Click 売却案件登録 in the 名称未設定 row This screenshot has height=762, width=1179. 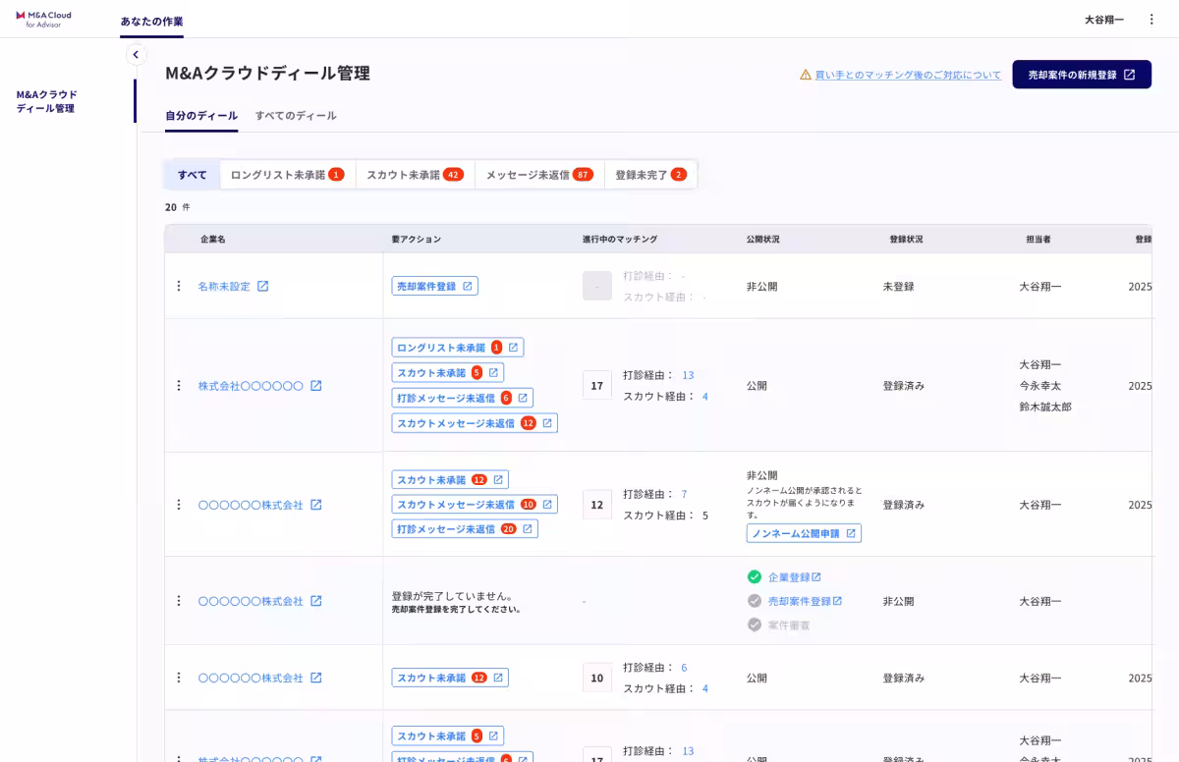pos(435,285)
